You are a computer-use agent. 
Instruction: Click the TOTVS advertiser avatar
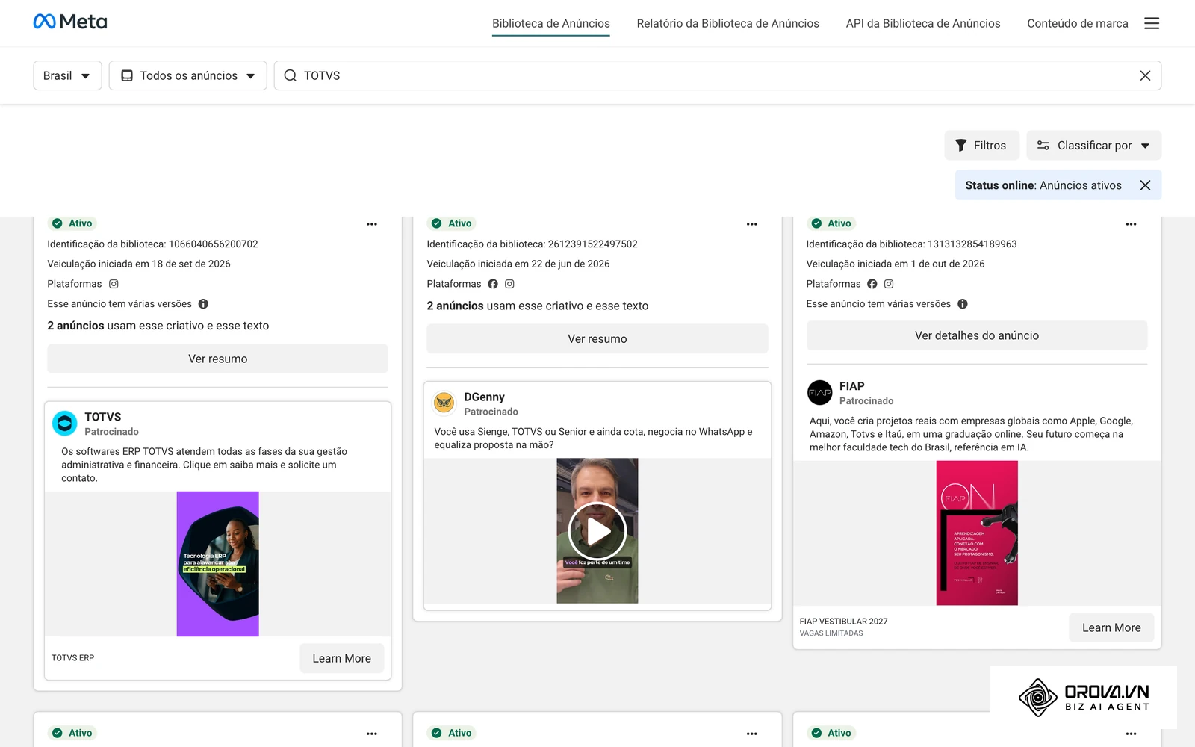pos(65,424)
